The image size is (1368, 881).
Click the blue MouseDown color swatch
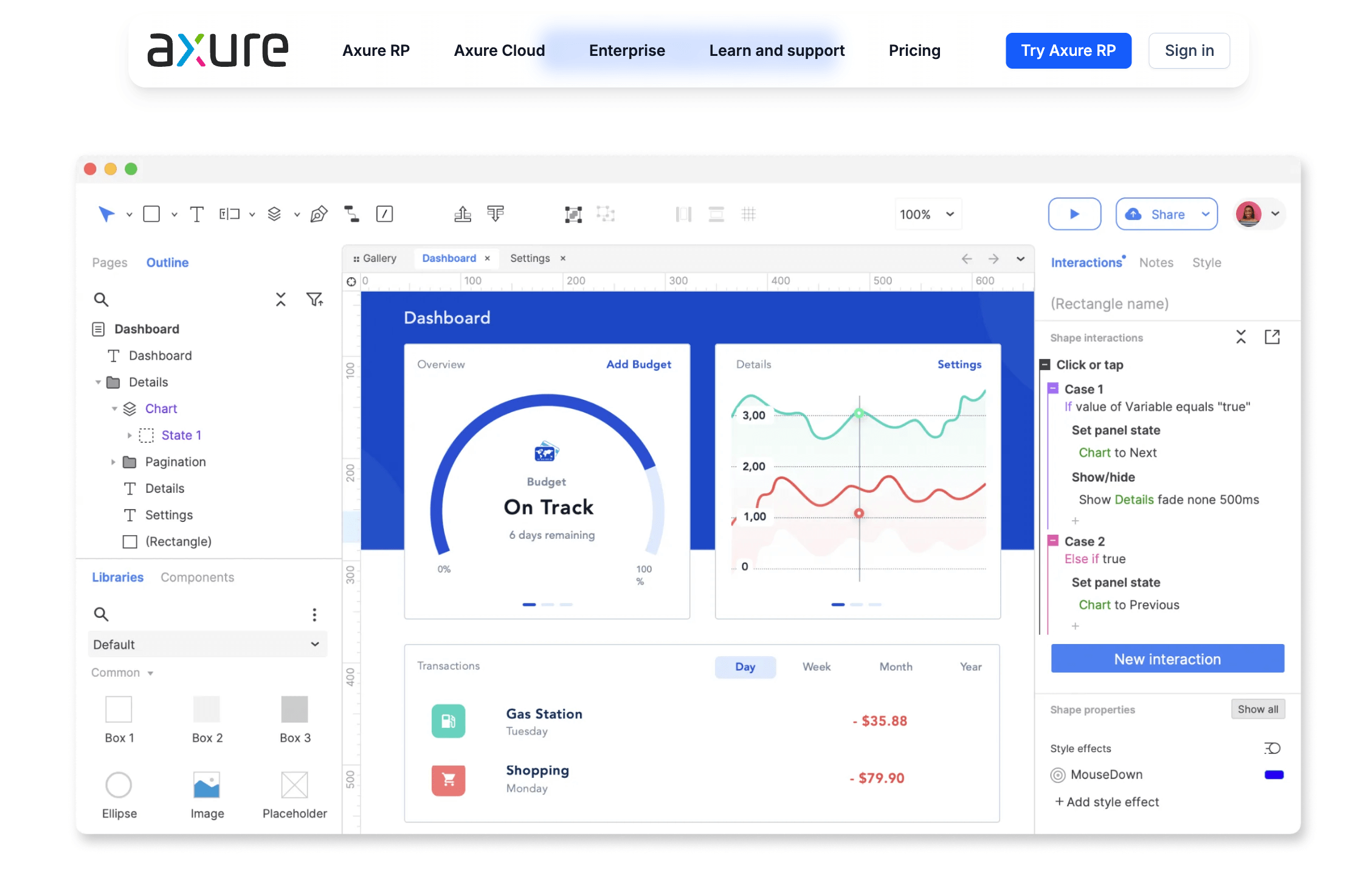(1273, 775)
